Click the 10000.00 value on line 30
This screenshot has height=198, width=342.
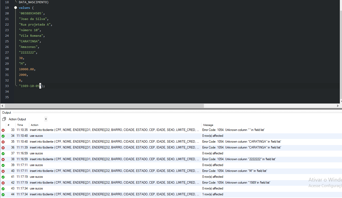tap(26, 69)
